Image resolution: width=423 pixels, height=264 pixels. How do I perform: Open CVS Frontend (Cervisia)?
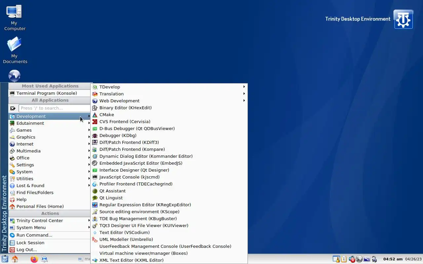click(x=169, y=121)
